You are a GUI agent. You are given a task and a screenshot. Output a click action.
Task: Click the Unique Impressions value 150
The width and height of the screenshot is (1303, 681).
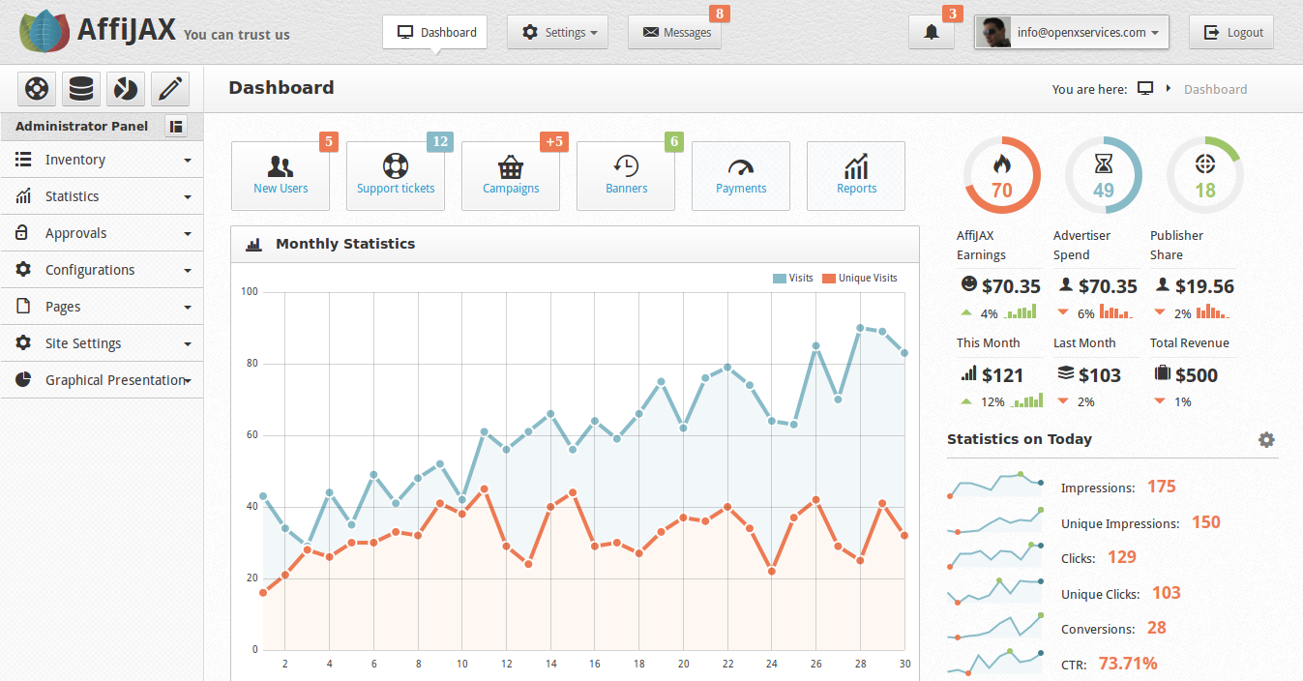1206,522
